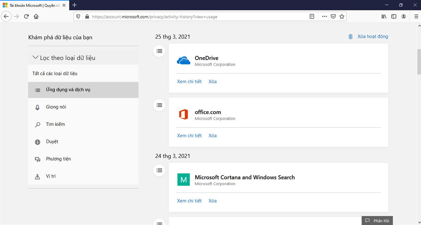The image size is (421, 225).
Task: Select the Tìm kiếm filter
Action: tap(55, 124)
